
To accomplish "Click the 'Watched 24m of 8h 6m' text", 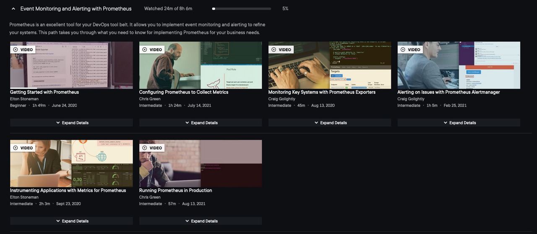I will pos(168,9).
